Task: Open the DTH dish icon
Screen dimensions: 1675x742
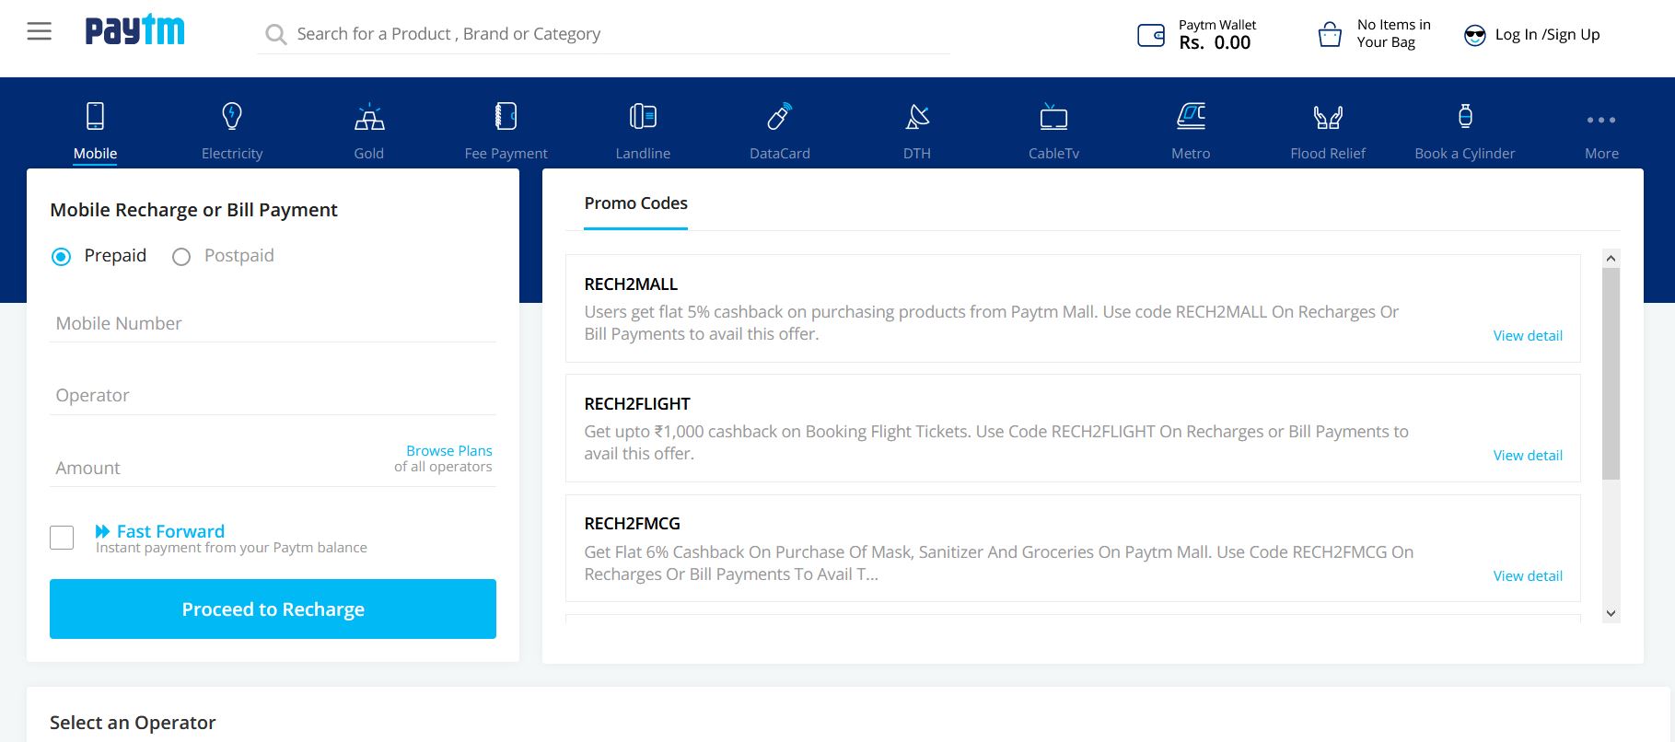Action: (x=917, y=116)
